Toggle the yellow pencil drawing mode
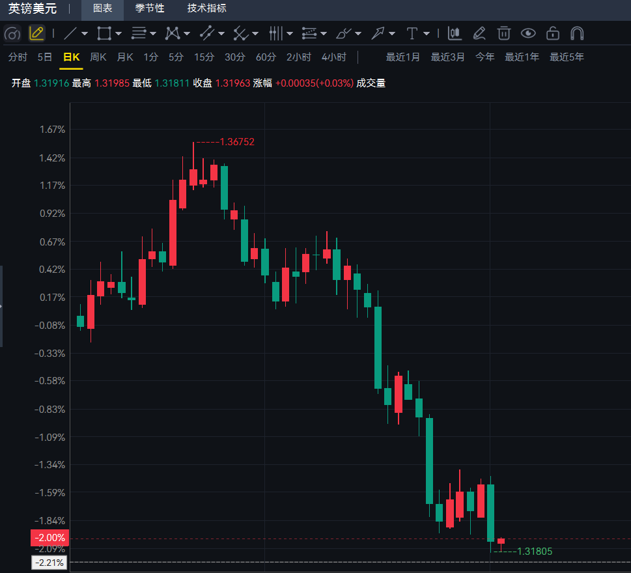Viewport: 631px width, 573px height. click(36, 33)
